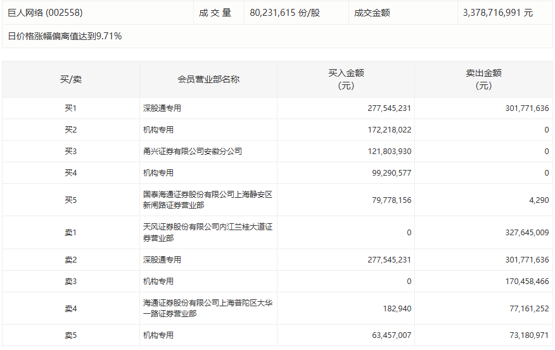Click the 会员营业部名称 column header

tap(208, 79)
